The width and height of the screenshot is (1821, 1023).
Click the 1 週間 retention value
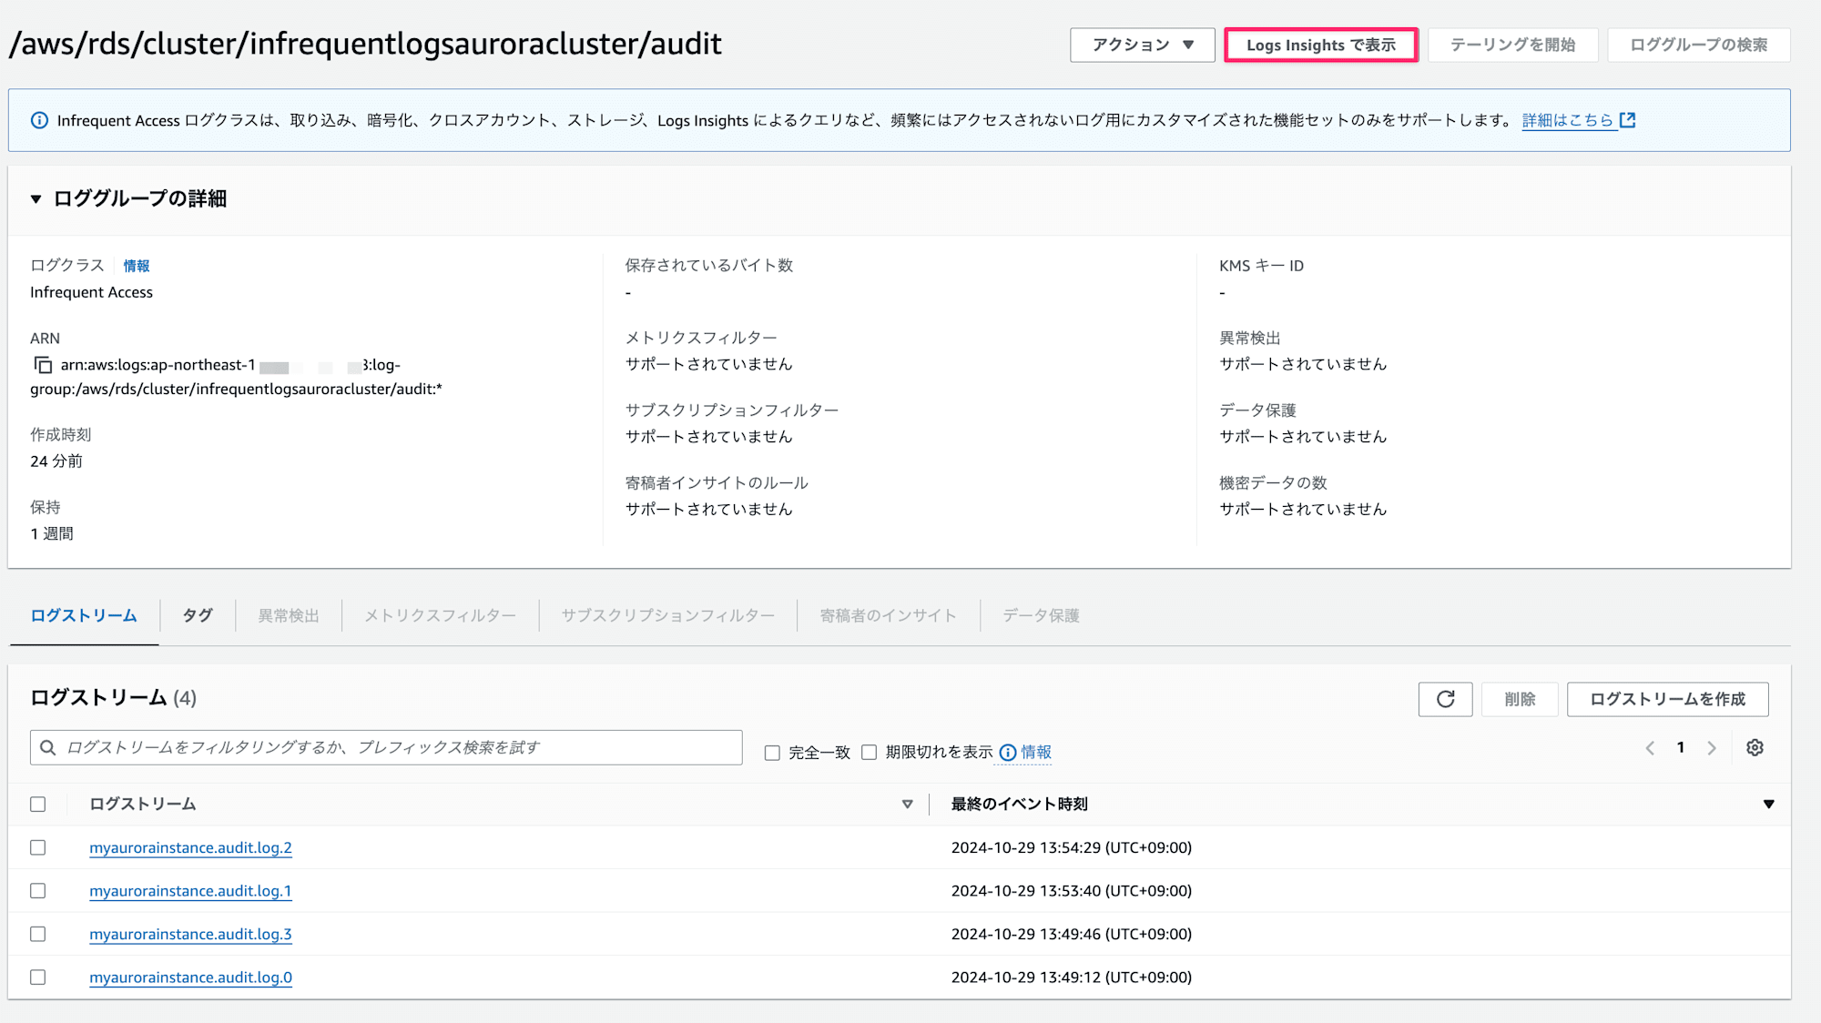[x=52, y=533]
